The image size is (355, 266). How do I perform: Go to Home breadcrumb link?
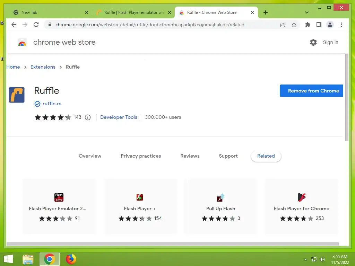coord(13,67)
